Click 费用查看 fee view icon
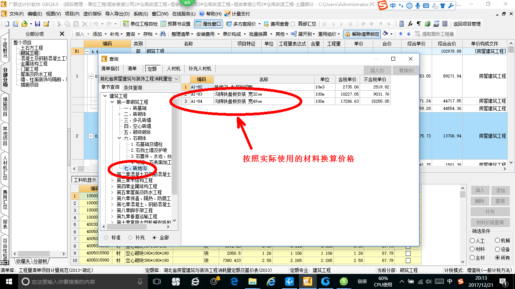This screenshot has height=289, width=515. pos(276,24)
